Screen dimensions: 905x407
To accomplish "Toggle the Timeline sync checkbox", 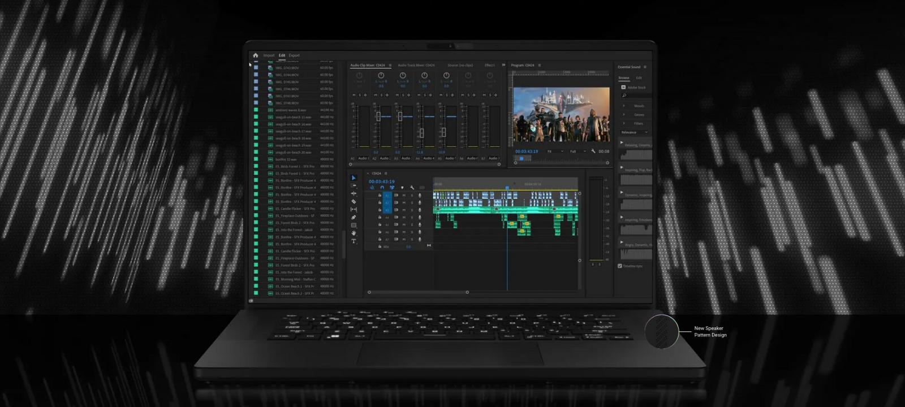I will click(x=620, y=266).
